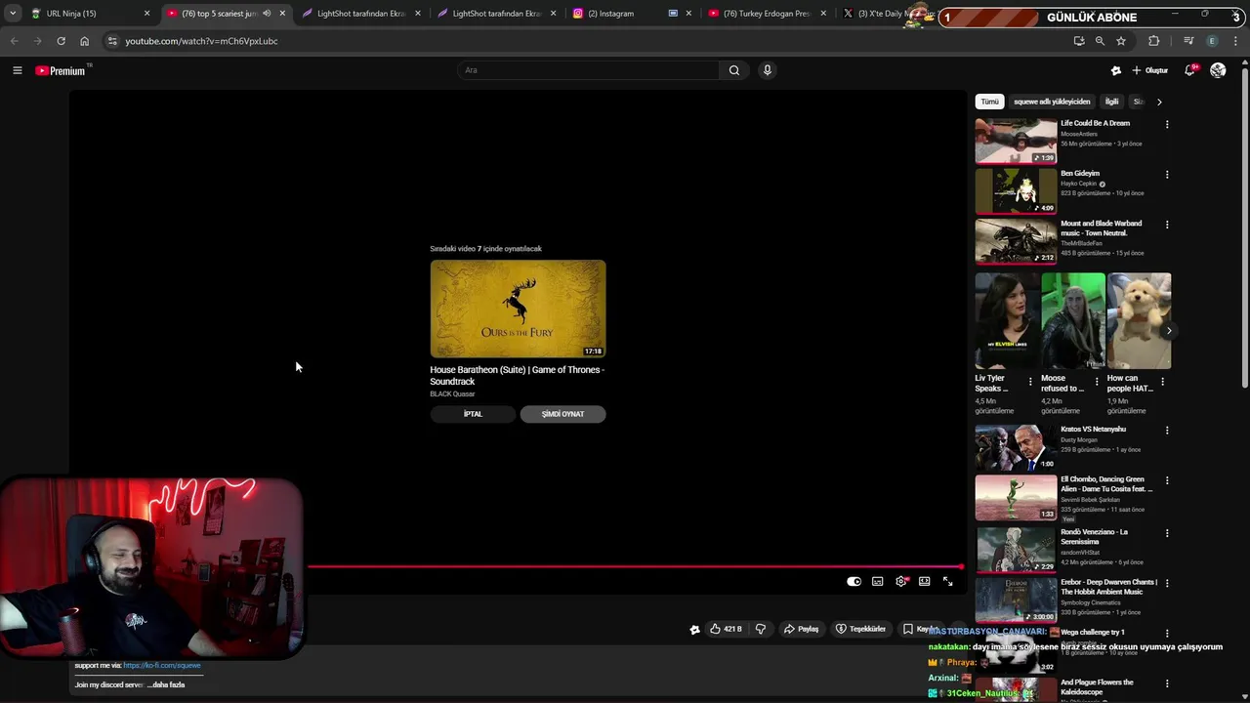
Task: Open the Oluştur create button
Action: click(1150, 70)
